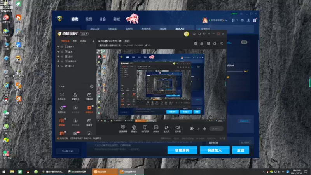The image size is (311, 175).
Task: Click the 创建房间 button
Action: (182, 150)
